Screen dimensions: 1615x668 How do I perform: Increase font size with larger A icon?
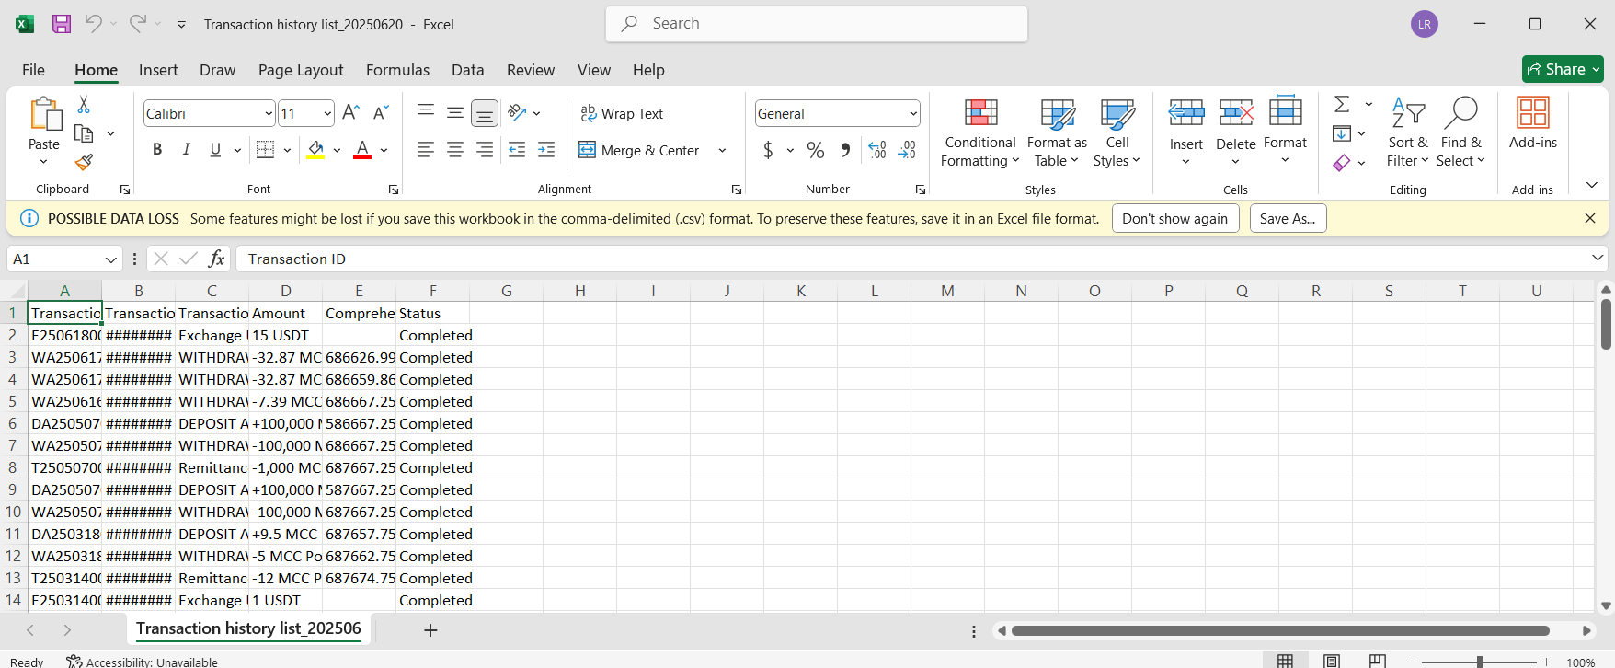[350, 113]
